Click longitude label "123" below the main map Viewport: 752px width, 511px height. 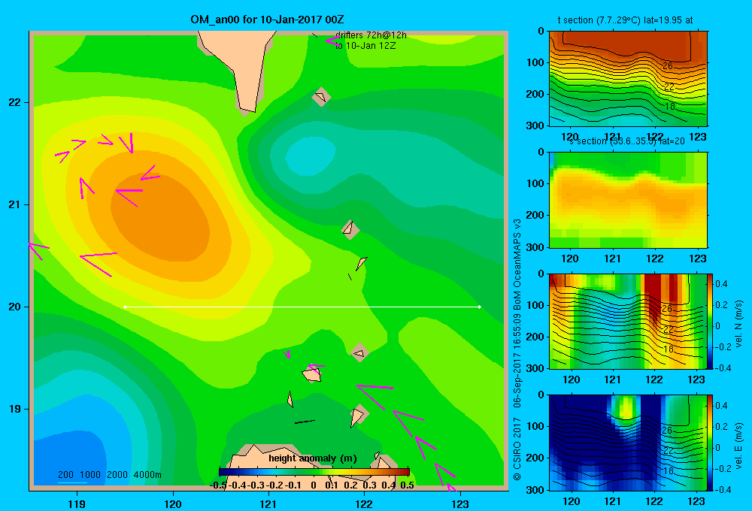point(460,504)
